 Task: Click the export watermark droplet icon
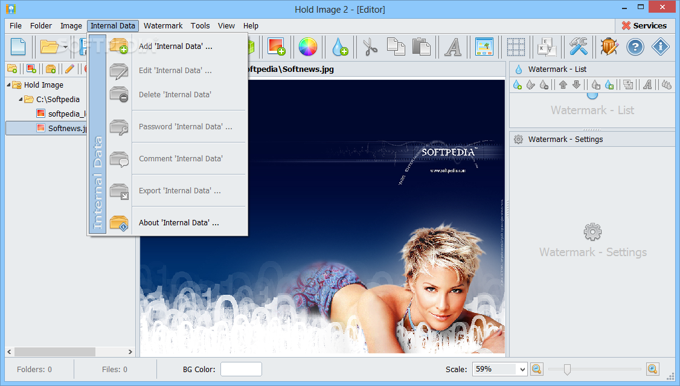pyautogui.click(x=596, y=85)
